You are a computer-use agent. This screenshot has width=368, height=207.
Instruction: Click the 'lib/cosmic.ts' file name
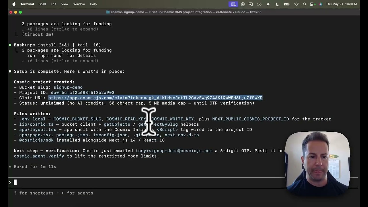(x=36, y=124)
